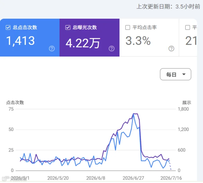Viewport: 203px width, 183px height.
Task: Enable the 平均点击率 checkbox
Action: 128,27
